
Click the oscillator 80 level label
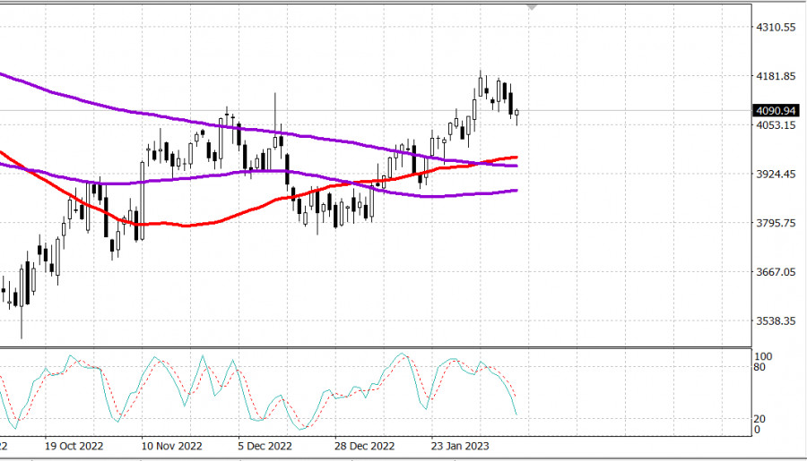click(x=760, y=367)
